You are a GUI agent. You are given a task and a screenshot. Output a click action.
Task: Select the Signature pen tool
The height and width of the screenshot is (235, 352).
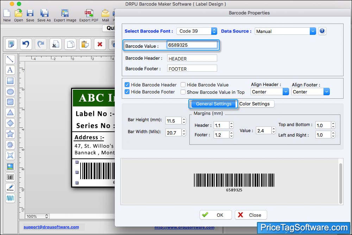click(x=10, y=188)
